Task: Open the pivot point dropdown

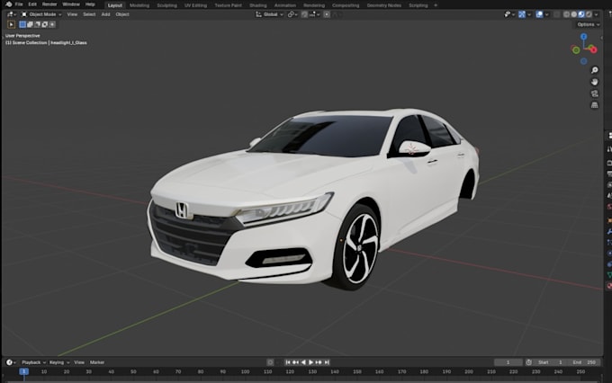Action: (292, 14)
